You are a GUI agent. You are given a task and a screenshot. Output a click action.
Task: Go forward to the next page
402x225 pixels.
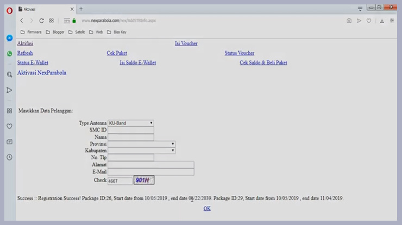pos(32,21)
